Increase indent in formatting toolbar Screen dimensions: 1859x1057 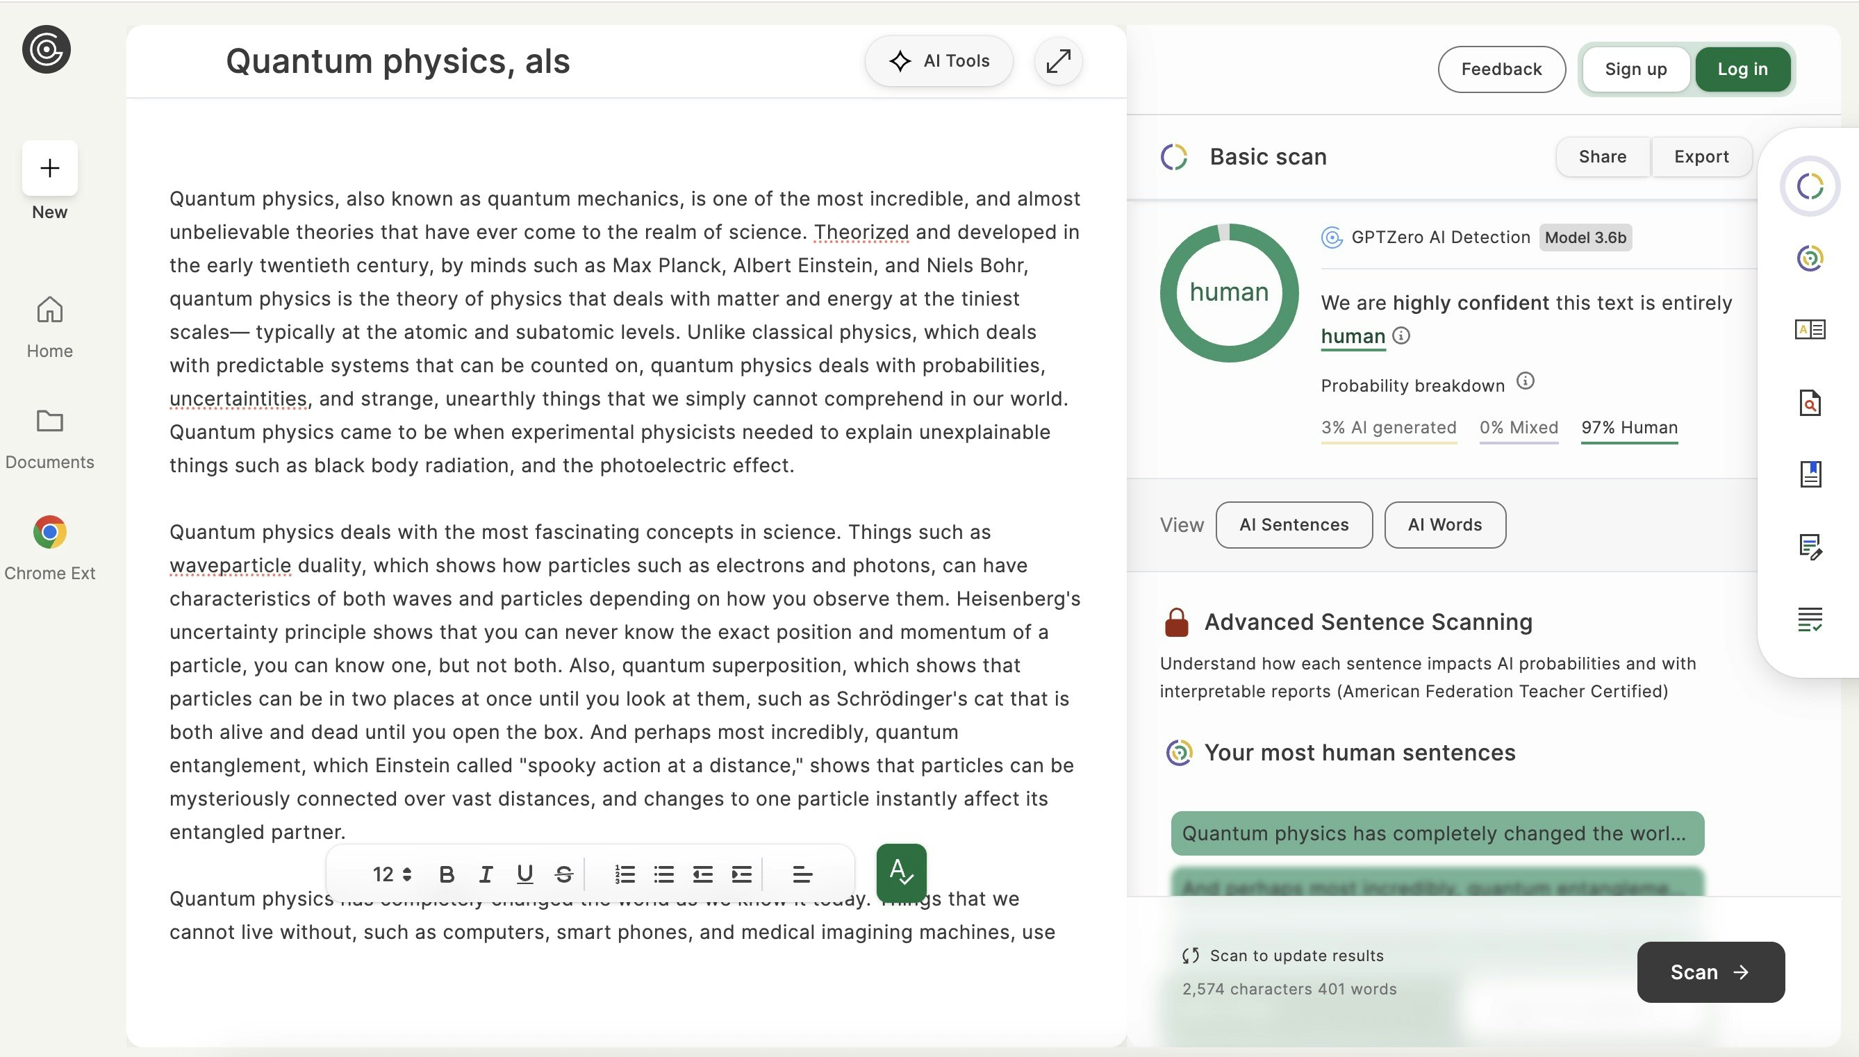pyautogui.click(x=741, y=874)
